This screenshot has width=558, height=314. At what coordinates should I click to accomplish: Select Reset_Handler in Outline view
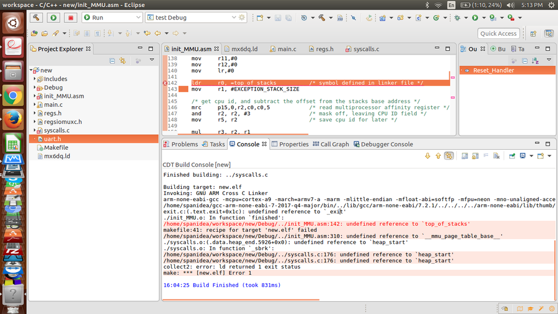[508, 70]
